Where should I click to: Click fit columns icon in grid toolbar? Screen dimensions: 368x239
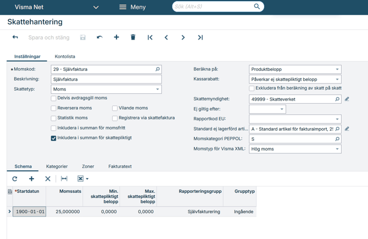(64, 179)
